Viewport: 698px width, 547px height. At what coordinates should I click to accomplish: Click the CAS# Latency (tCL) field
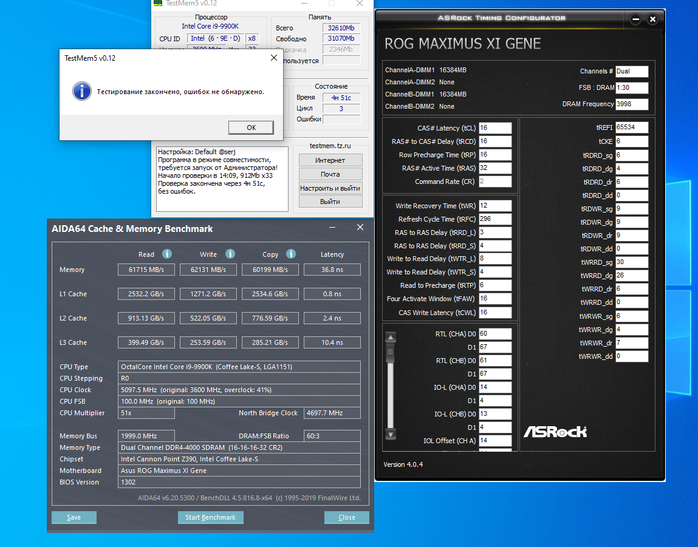(x=495, y=127)
